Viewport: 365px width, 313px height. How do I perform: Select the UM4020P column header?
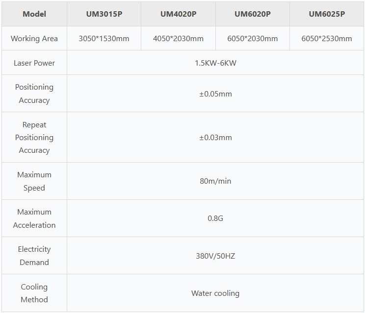pos(178,14)
